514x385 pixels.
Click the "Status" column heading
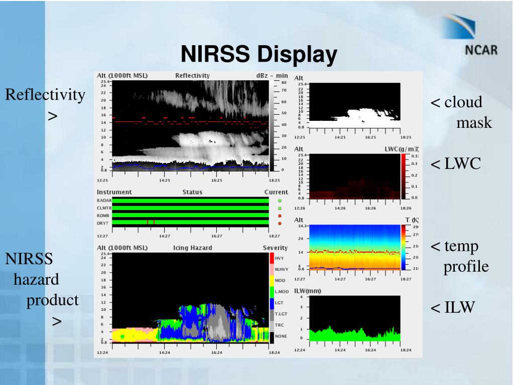point(192,192)
